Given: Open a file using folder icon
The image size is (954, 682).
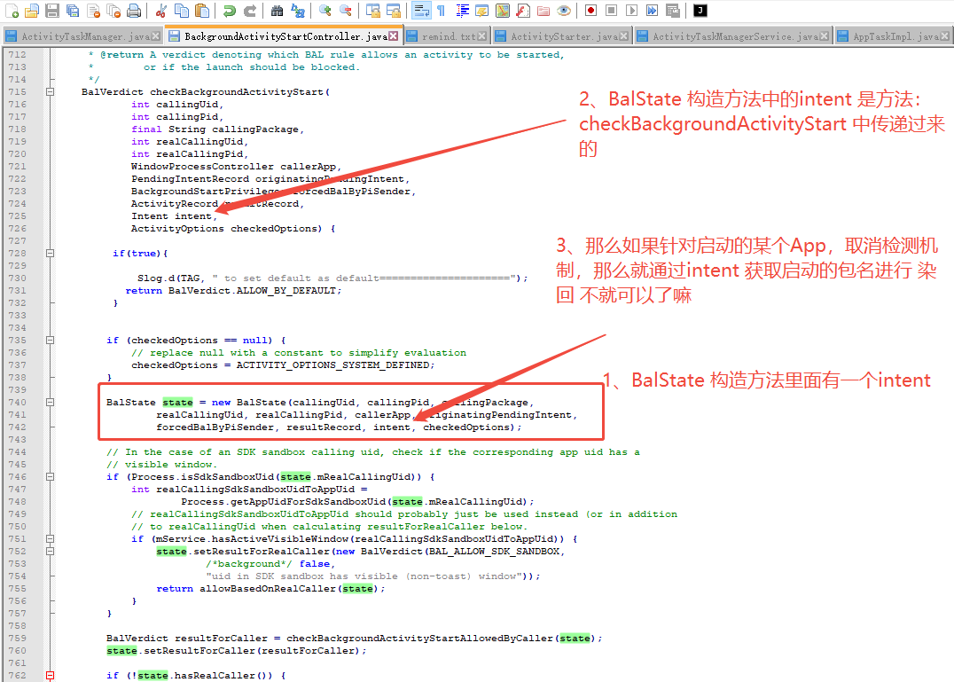Looking at the screenshot, I should pyautogui.click(x=32, y=11).
